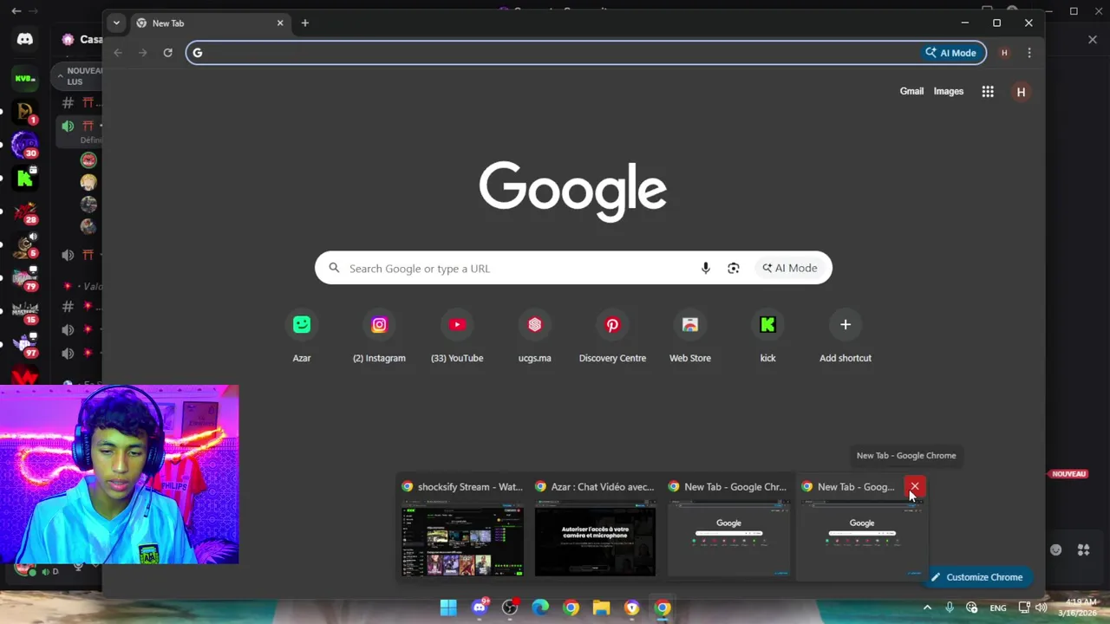The width and height of the screenshot is (1110, 624).
Task: Click the Add shortcut plus tile
Action: point(846,337)
